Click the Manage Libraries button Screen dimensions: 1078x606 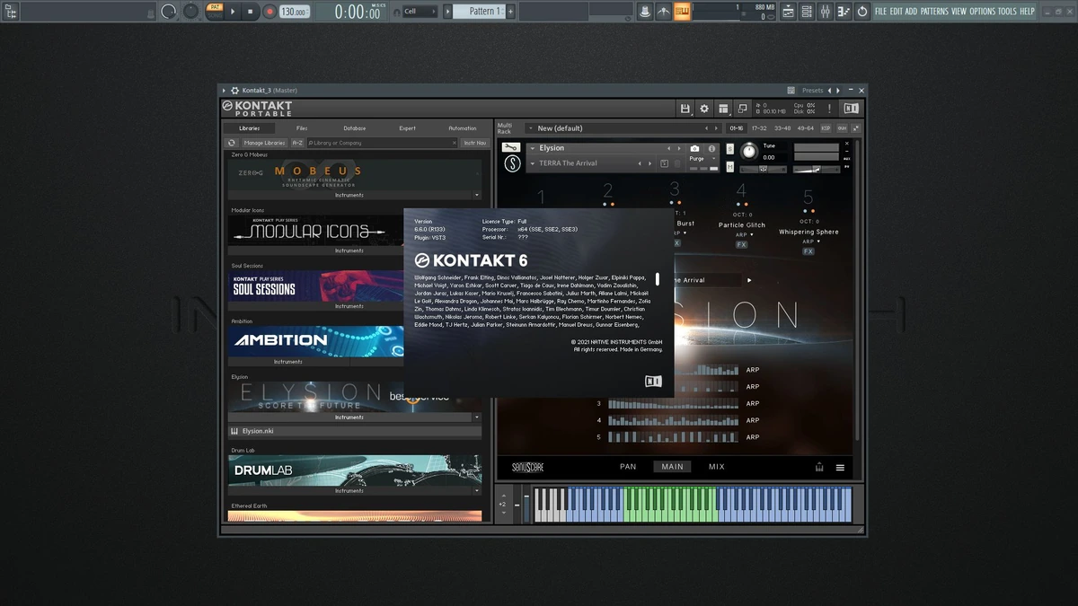tap(264, 143)
